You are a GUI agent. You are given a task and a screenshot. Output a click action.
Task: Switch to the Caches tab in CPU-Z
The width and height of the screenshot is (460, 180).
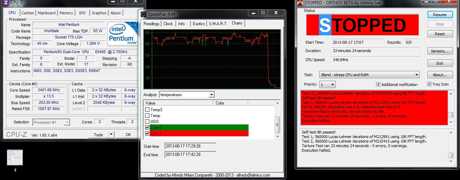tap(28, 13)
